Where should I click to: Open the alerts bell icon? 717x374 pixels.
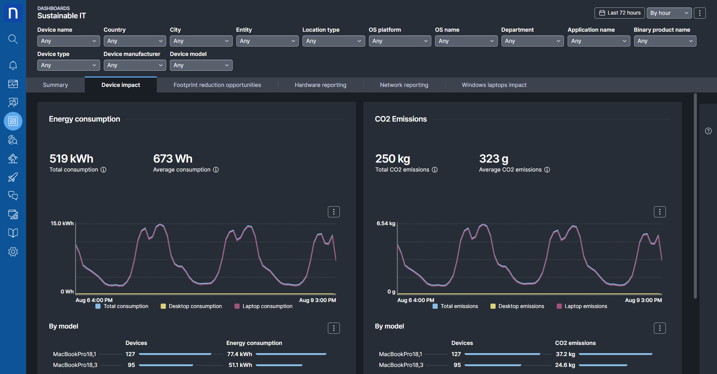13,65
